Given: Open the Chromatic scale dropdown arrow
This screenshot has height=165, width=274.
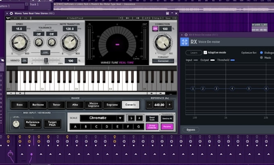Looking at the screenshot, I should click(120, 118).
